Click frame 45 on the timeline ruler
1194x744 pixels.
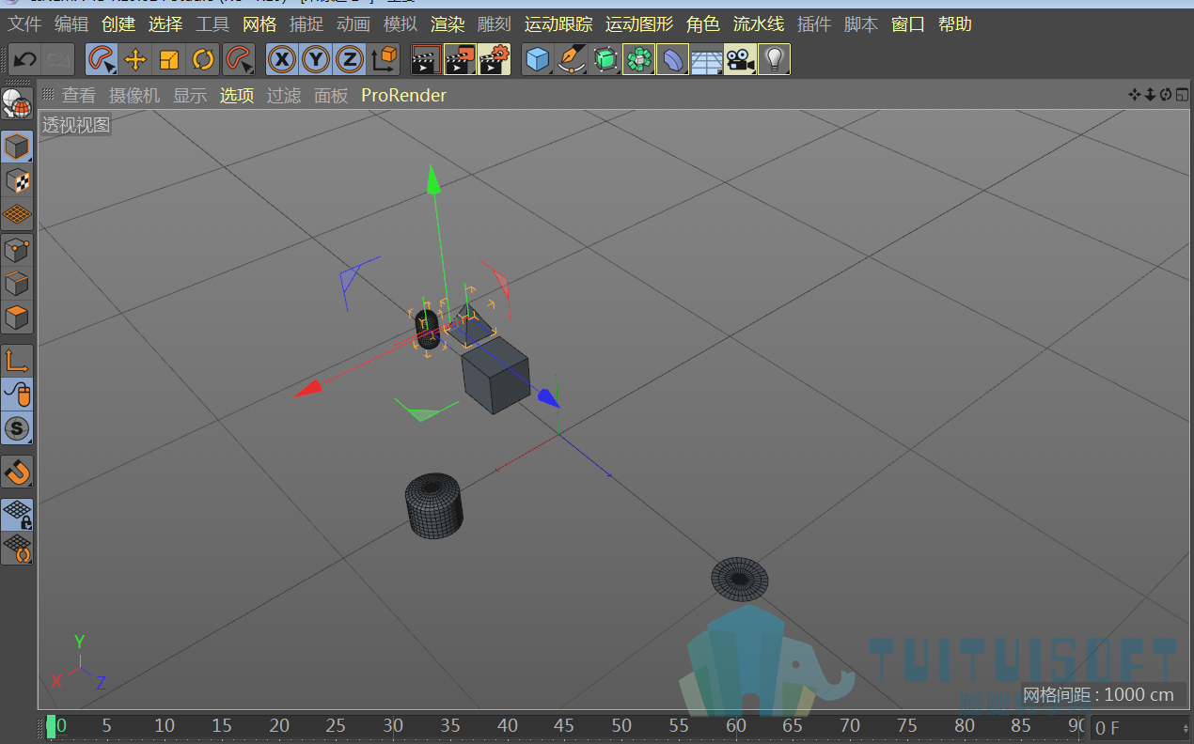point(564,725)
